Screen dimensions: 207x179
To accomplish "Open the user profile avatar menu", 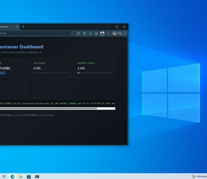I will (102, 33).
